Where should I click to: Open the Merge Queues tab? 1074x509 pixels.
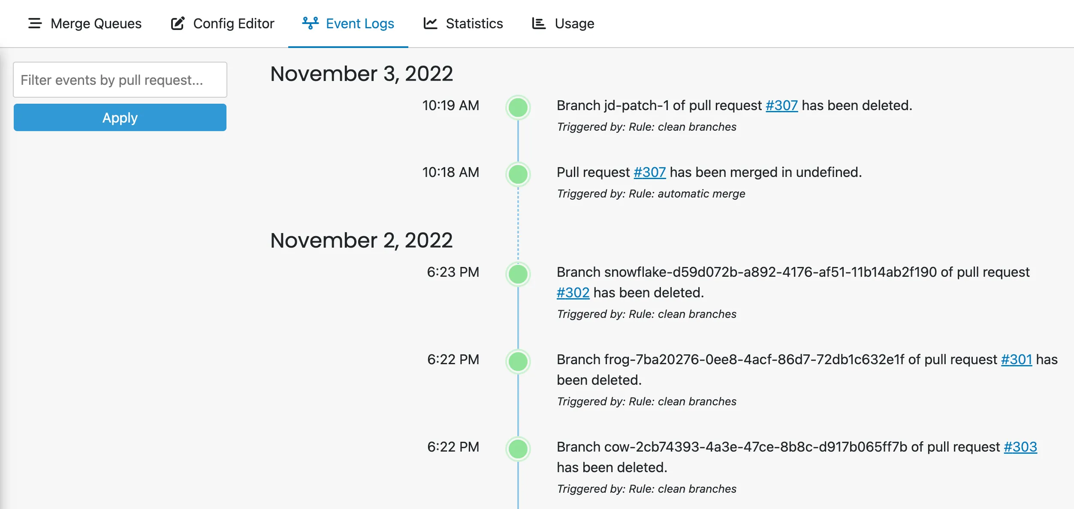(x=96, y=24)
